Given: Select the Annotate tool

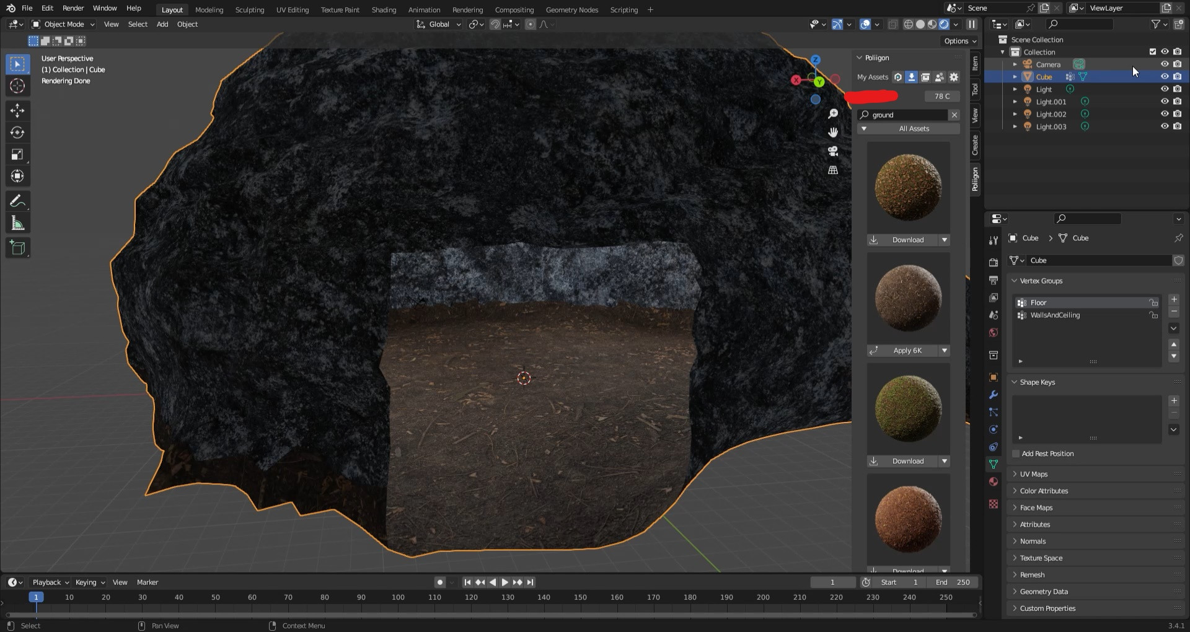Looking at the screenshot, I should 17,201.
